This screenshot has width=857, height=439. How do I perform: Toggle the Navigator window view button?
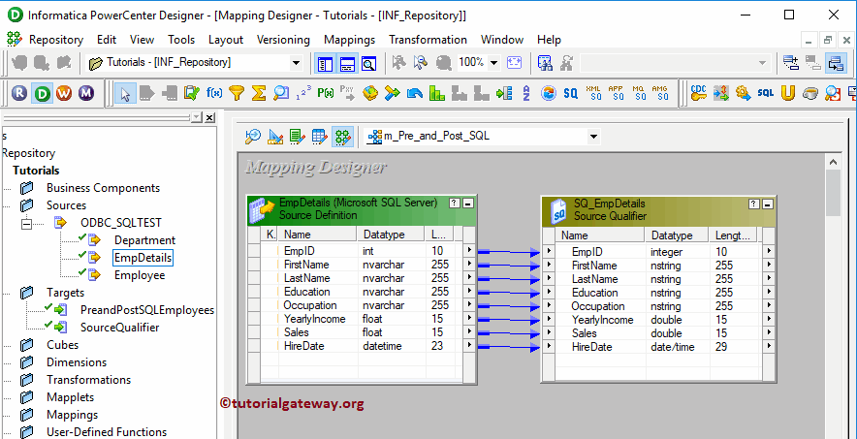click(325, 63)
